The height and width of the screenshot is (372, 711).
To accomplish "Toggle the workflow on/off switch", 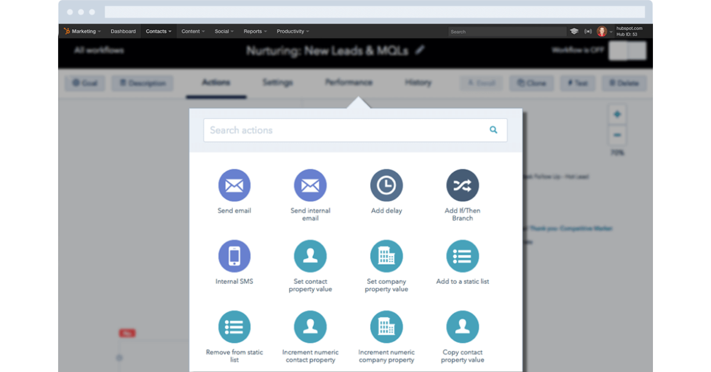I will pyautogui.click(x=627, y=50).
